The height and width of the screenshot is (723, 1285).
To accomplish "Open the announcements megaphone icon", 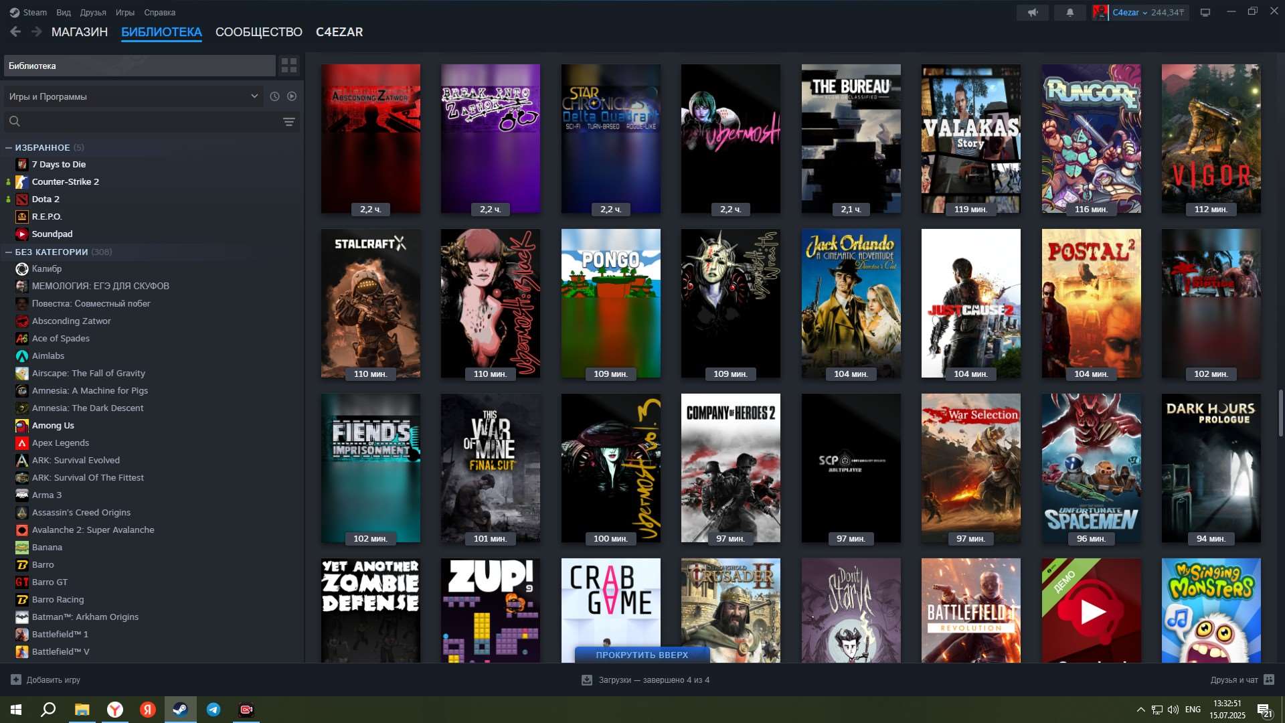I will (x=1033, y=13).
